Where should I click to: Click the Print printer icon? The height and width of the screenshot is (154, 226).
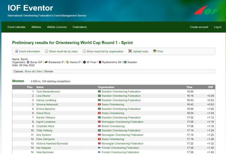point(155,51)
